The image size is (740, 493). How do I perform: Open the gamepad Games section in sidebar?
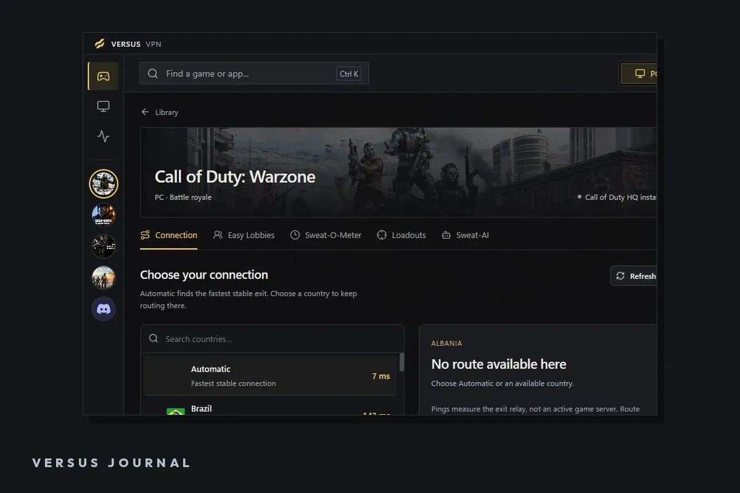pyautogui.click(x=103, y=76)
